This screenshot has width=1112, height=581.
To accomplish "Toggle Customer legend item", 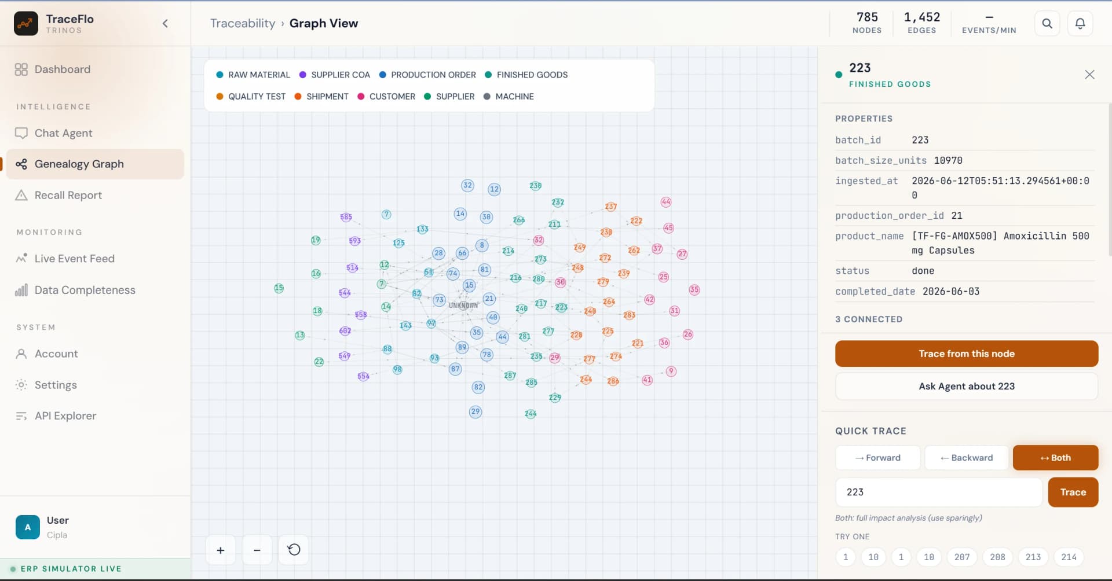I will (386, 97).
